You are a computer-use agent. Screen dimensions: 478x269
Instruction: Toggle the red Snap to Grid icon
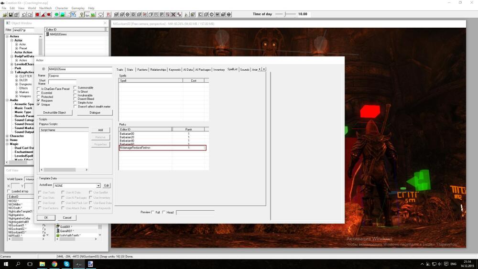37,14
